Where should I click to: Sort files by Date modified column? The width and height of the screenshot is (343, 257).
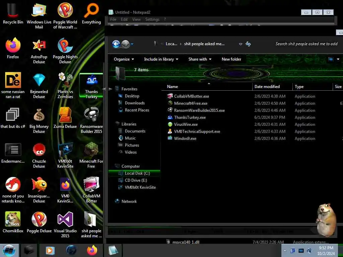pyautogui.click(x=272, y=87)
